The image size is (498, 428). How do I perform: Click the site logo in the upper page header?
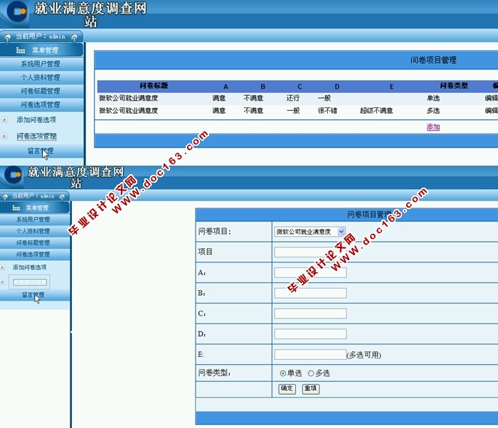click(x=17, y=11)
